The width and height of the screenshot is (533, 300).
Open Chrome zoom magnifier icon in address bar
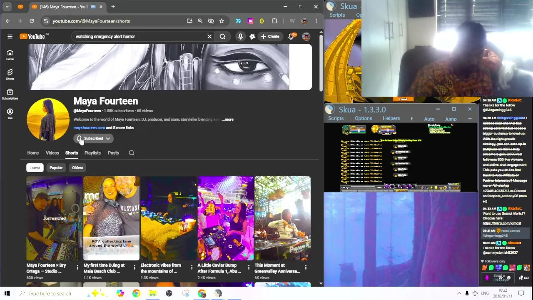[x=200, y=21]
